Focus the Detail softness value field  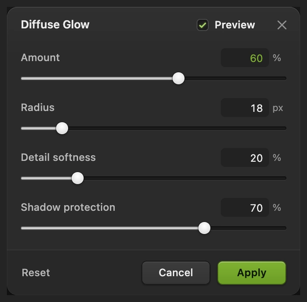pos(245,157)
